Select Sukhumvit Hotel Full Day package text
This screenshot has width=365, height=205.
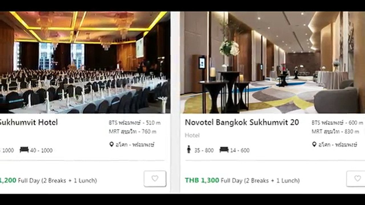coord(57,181)
